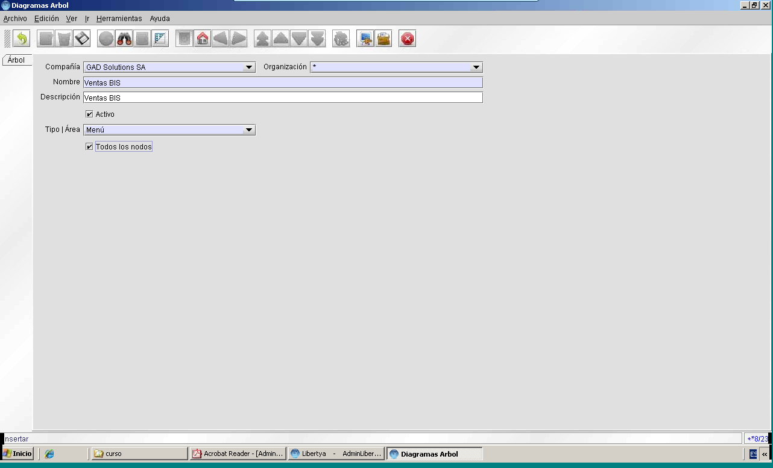
Task: Click the Inicio start button
Action: point(18,454)
